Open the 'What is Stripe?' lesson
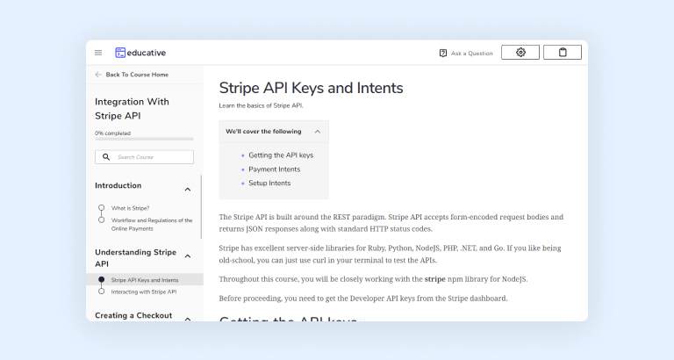This screenshot has height=360, width=674. pyautogui.click(x=130, y=208)
